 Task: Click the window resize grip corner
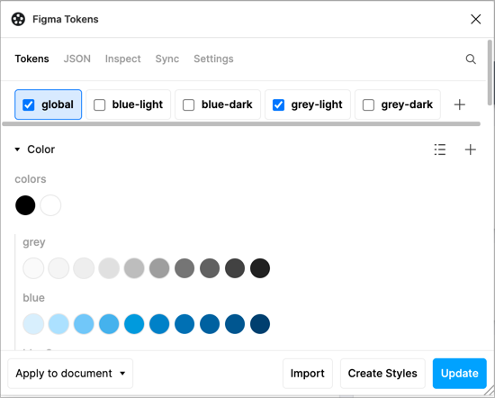pos(489,391)
